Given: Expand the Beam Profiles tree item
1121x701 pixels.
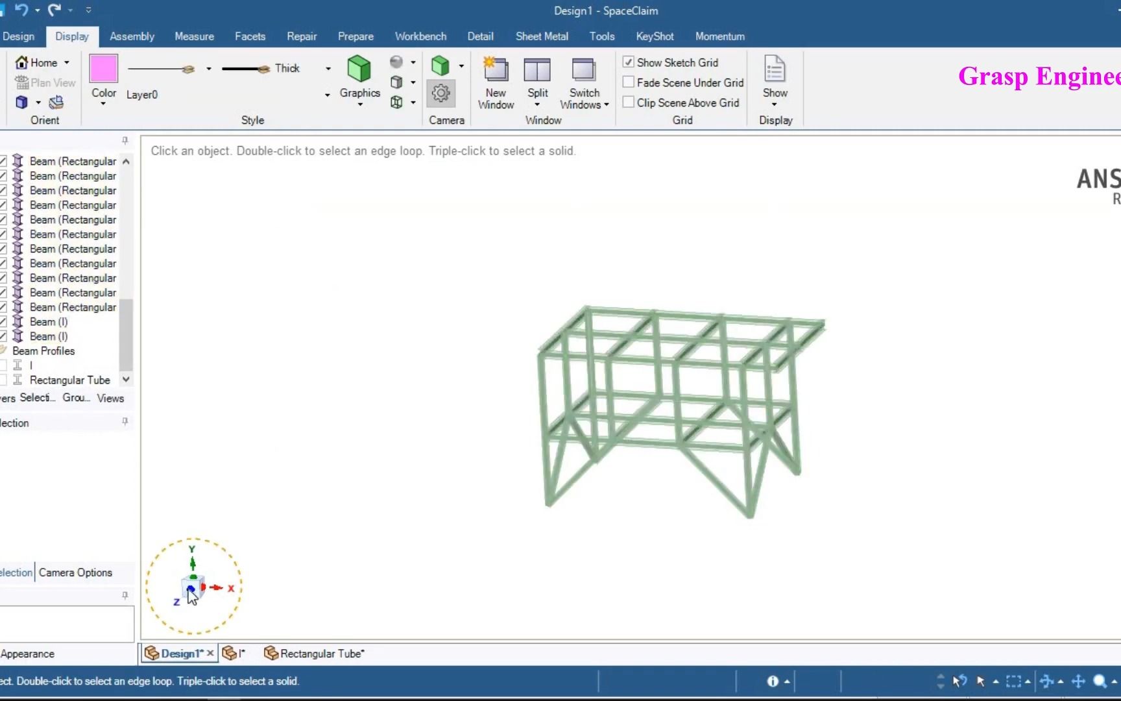Looking at the screenshot, I should 43,350.
